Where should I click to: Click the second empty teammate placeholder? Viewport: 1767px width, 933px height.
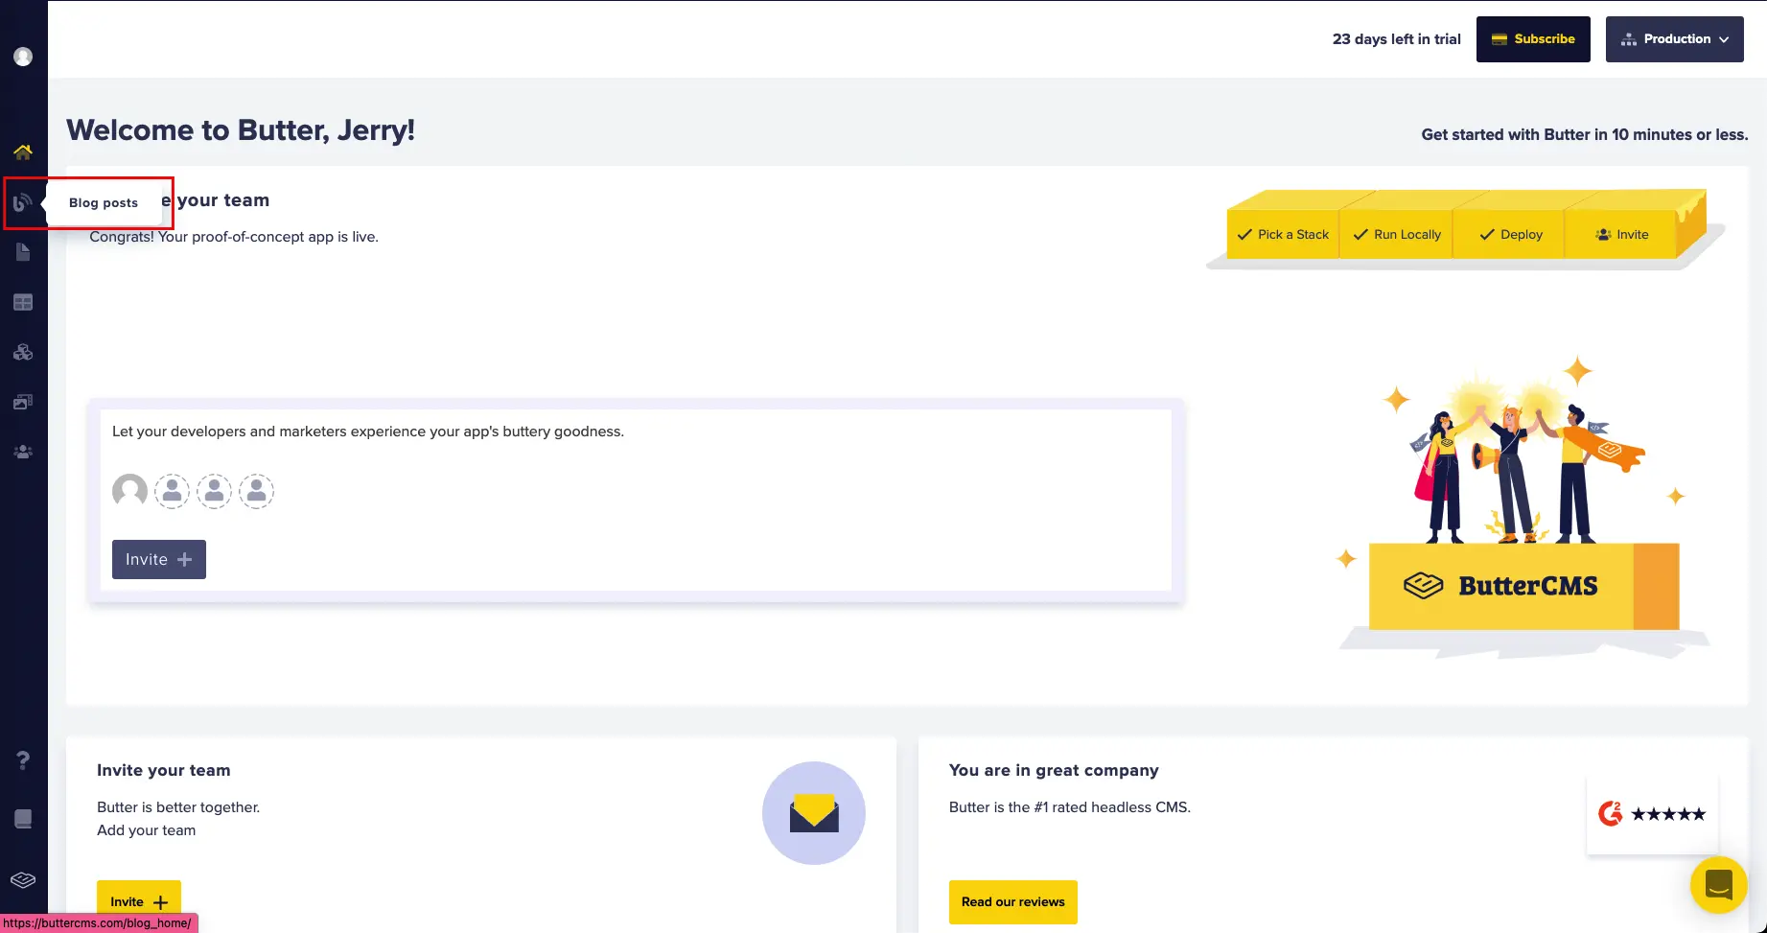point(215,491)
